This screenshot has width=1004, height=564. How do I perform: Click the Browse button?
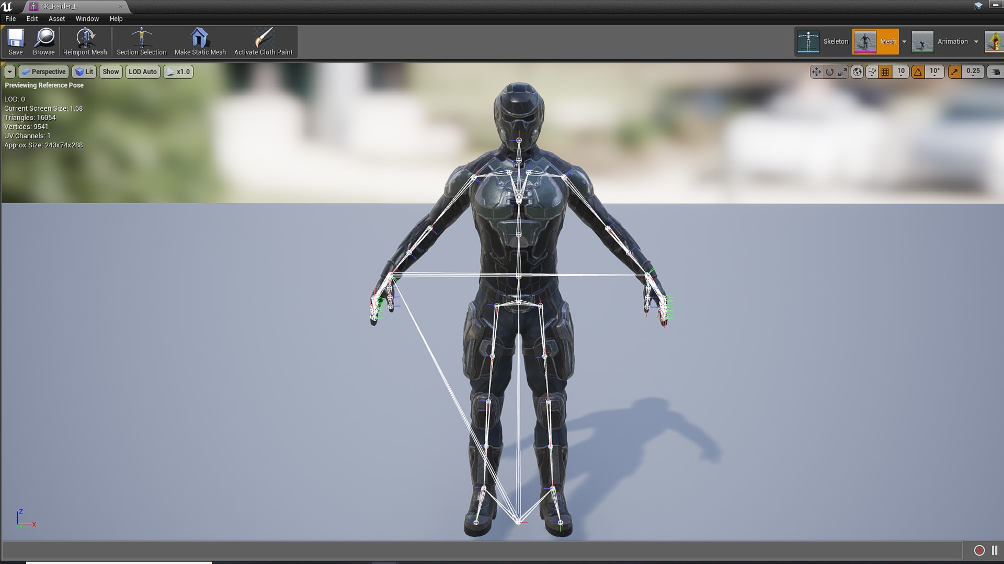point(44,41)
